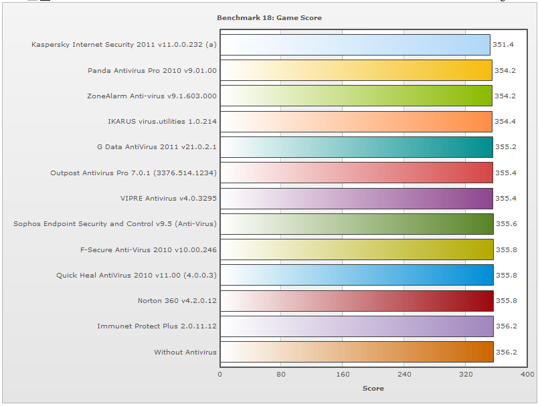Select the VIPRE Antivirus v4.0.3295 label
The image size is (540, 406).
click(x=169, y=199)
